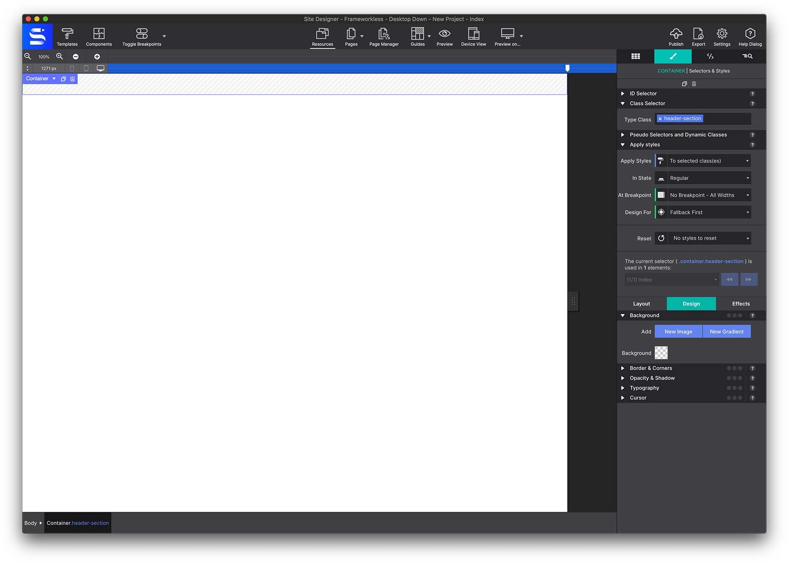Delete the Container using canvas trash icon
This screenshot has width=789, height=563.
point(72,79)
